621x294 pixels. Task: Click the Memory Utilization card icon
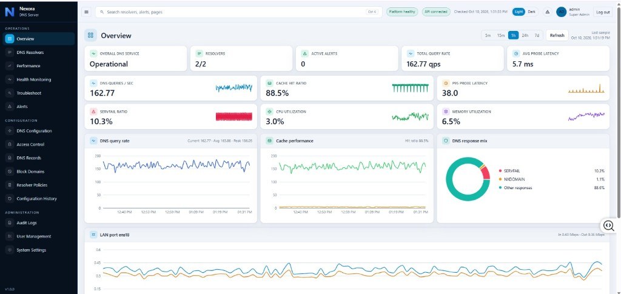446,112
